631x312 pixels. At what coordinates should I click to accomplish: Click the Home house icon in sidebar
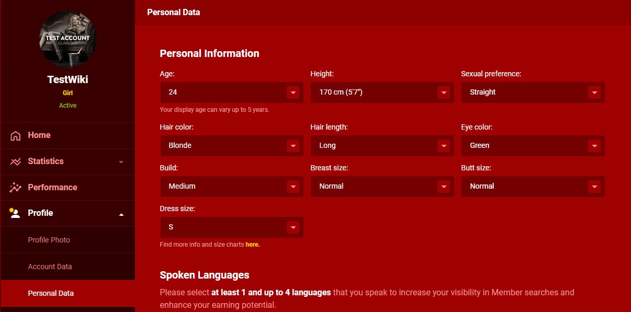pyautogui.click(x=16, y=135)
